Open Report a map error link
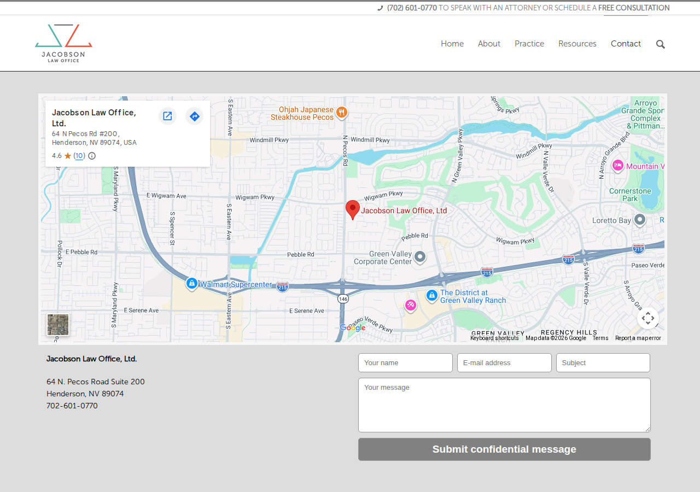 point(638,338)
